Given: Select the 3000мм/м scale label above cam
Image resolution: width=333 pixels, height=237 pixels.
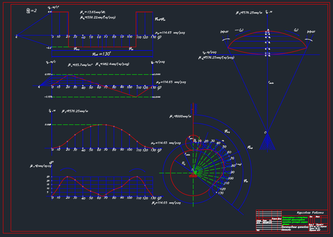Looking at the screenshot, I should [180, 116].
